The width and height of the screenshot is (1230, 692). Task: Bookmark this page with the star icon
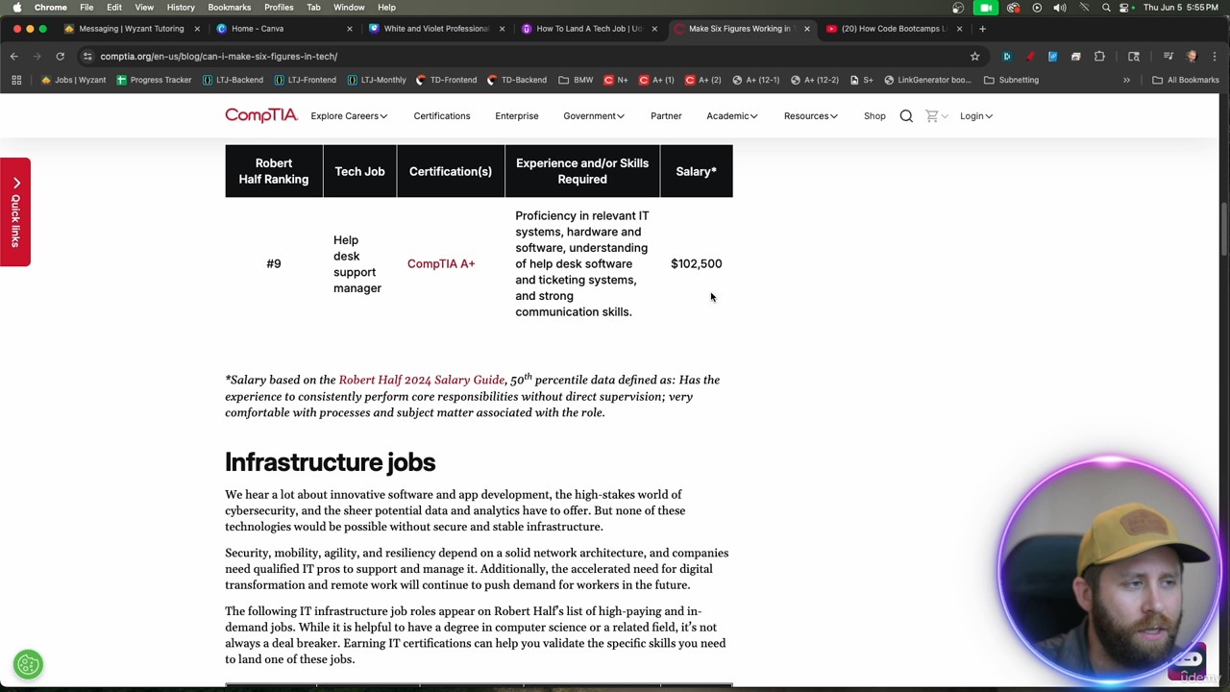point(974,57)
